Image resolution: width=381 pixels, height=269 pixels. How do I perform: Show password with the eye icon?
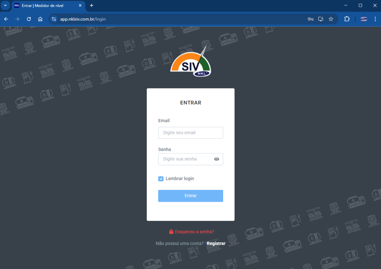(x=217, y=159)
